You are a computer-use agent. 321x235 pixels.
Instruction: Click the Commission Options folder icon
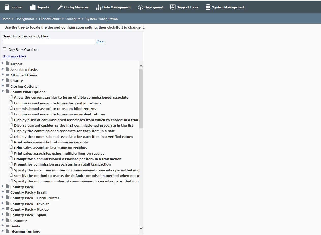click(x=7, y=92)
